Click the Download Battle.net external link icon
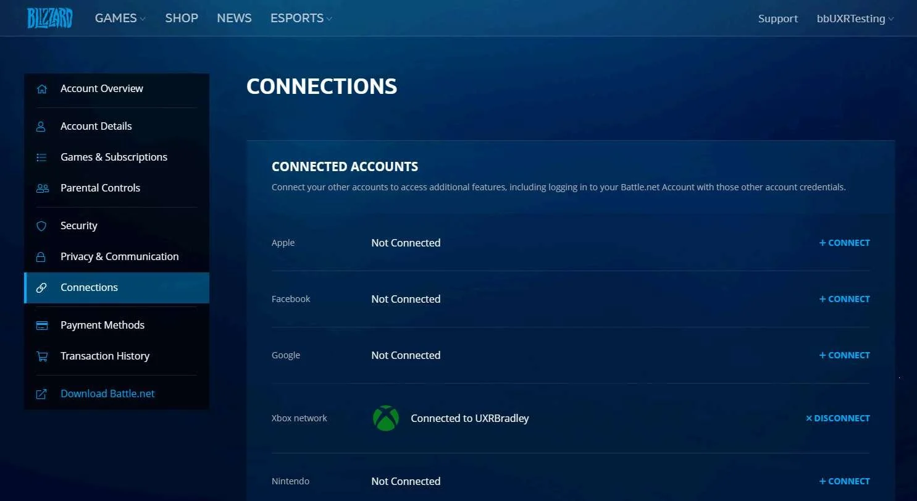Screen dimensions: 917x501 (41, 394)
